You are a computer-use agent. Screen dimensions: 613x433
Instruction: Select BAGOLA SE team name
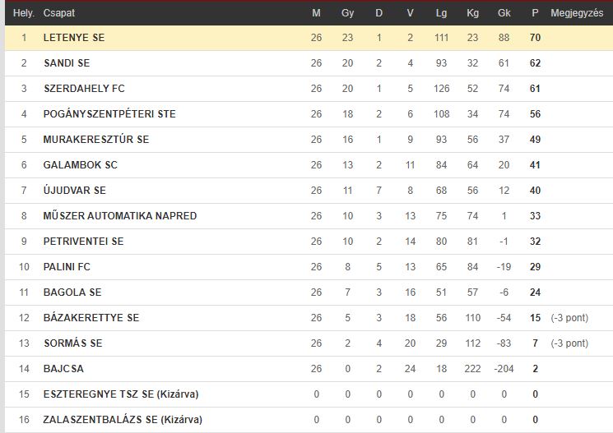(72, 292)
